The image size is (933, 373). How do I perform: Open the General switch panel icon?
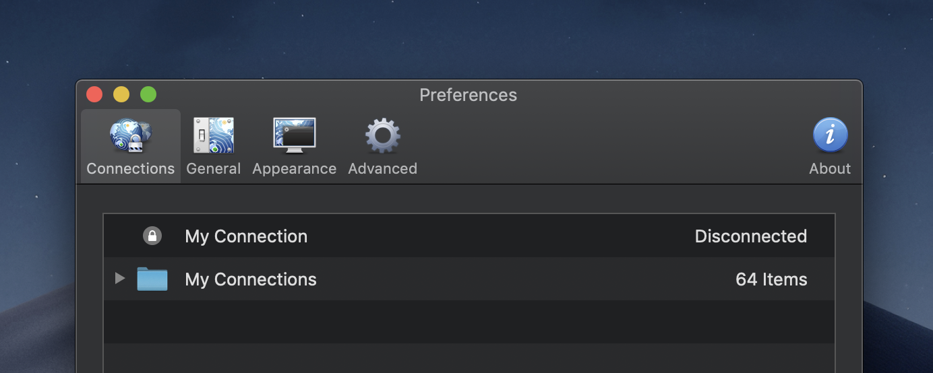[x=214, y=136]
